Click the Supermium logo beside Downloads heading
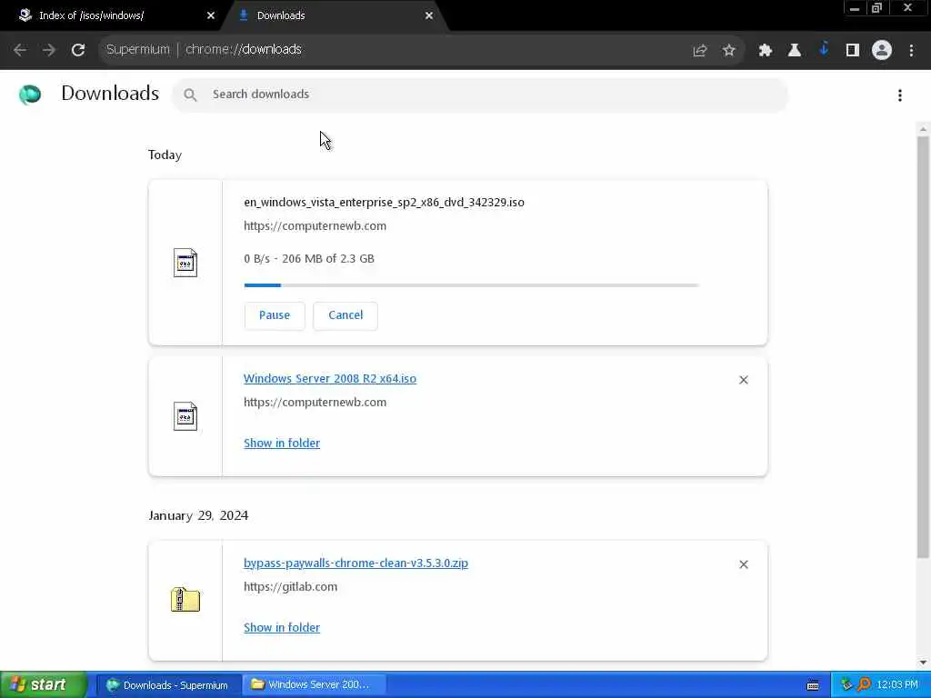Viewport: 931px width, 698px height. tap(30, 95)
